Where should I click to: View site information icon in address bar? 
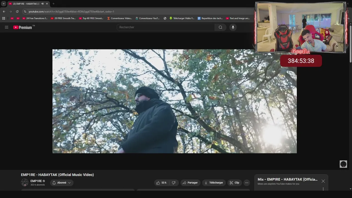25,12
